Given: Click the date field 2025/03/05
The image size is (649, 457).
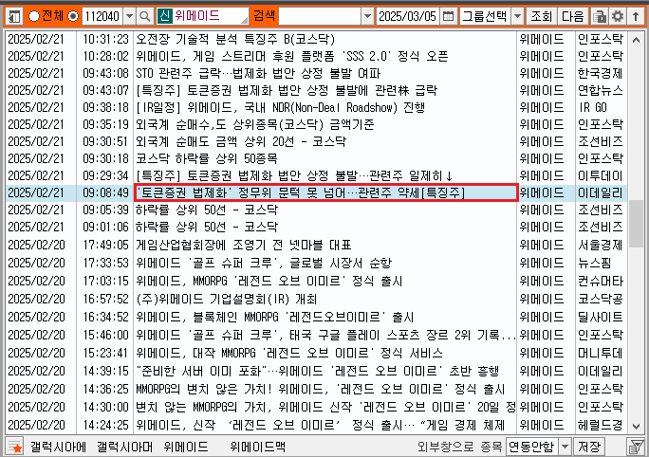Looking at the screenshot, I should tap(408, 16).
